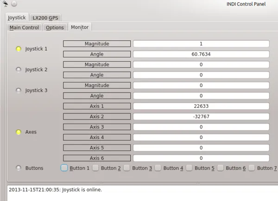Click the telescope application icon in title bar
Image resolution: width=278 pixels, height=201 pixels.
coord(5,4)
